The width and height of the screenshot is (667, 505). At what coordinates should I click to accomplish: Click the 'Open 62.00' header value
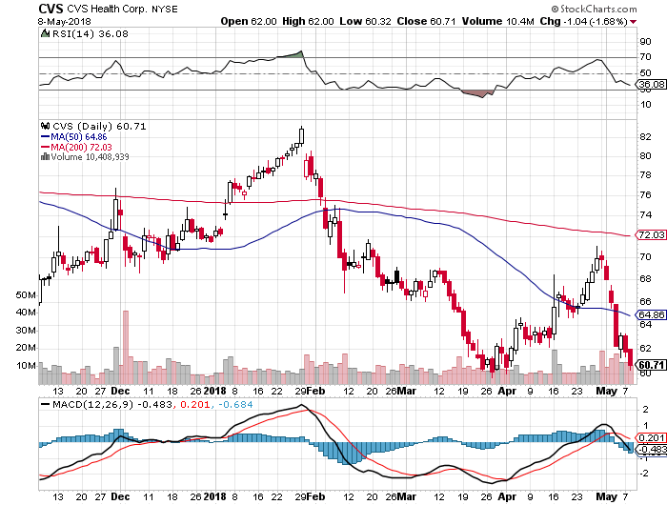[249, 21]
